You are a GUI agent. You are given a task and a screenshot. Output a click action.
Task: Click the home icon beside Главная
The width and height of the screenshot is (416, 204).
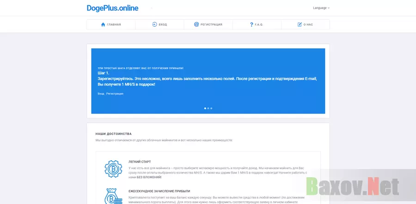103,24
